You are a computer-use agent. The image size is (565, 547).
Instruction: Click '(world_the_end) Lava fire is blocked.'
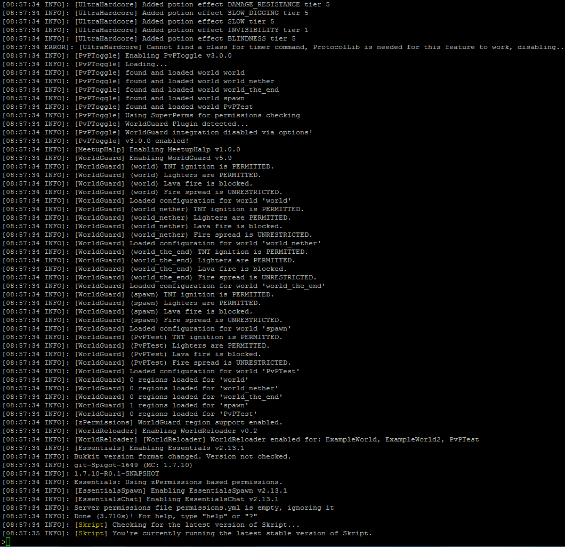pyautogui.click(x=208, y=269)
